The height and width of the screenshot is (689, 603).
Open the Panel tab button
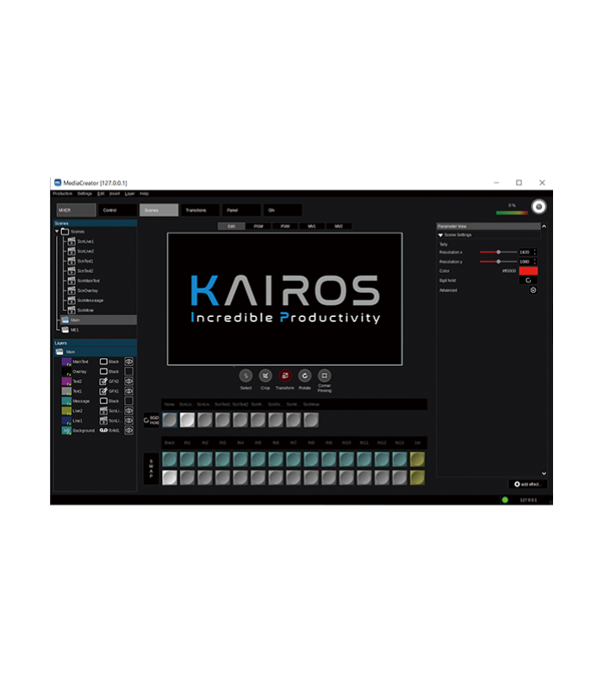coord(241,210)
